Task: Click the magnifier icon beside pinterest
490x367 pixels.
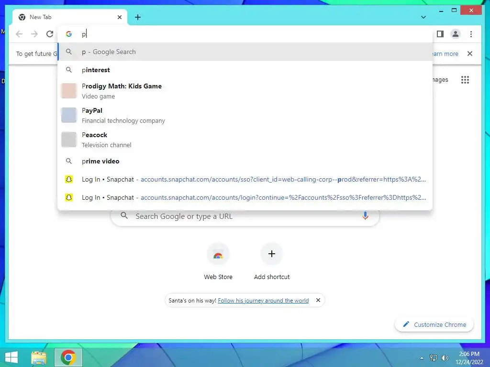Action: coord(69,70)
